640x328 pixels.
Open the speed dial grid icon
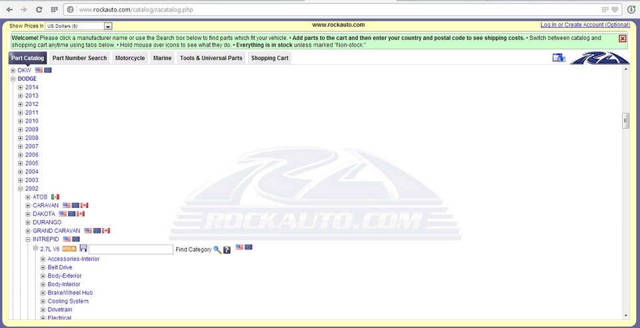(x=54, y=9)
